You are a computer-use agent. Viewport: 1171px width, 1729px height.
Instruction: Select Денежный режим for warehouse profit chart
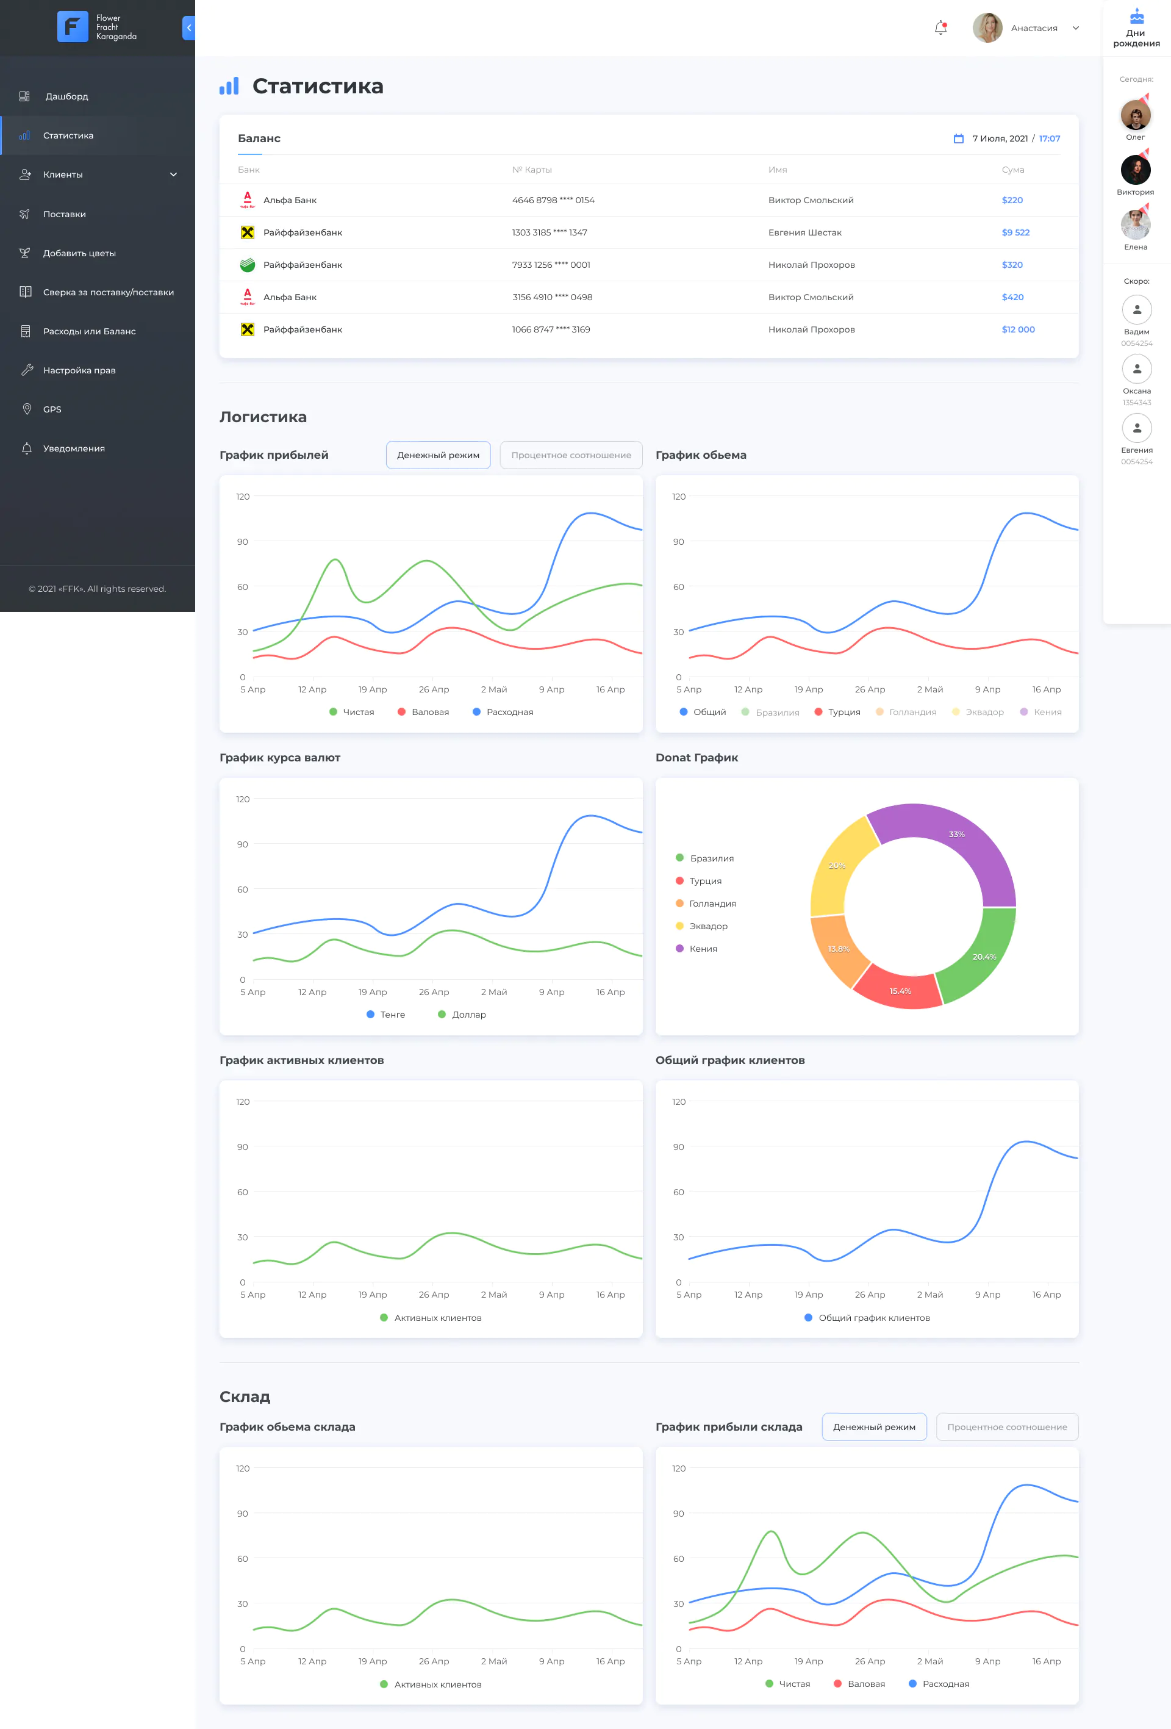(x=874, y=1427)
